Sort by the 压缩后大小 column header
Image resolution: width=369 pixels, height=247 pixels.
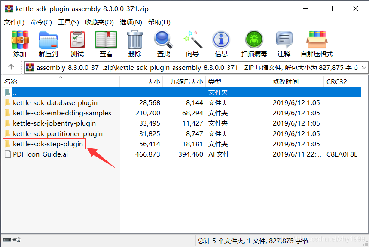click(x=184, y=81)
